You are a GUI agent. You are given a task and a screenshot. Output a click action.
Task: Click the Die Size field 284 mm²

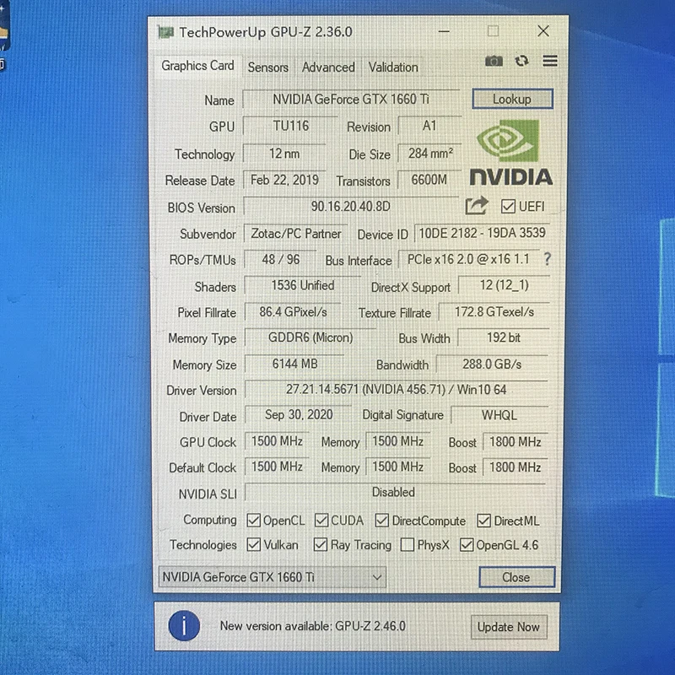click(429, 154)
